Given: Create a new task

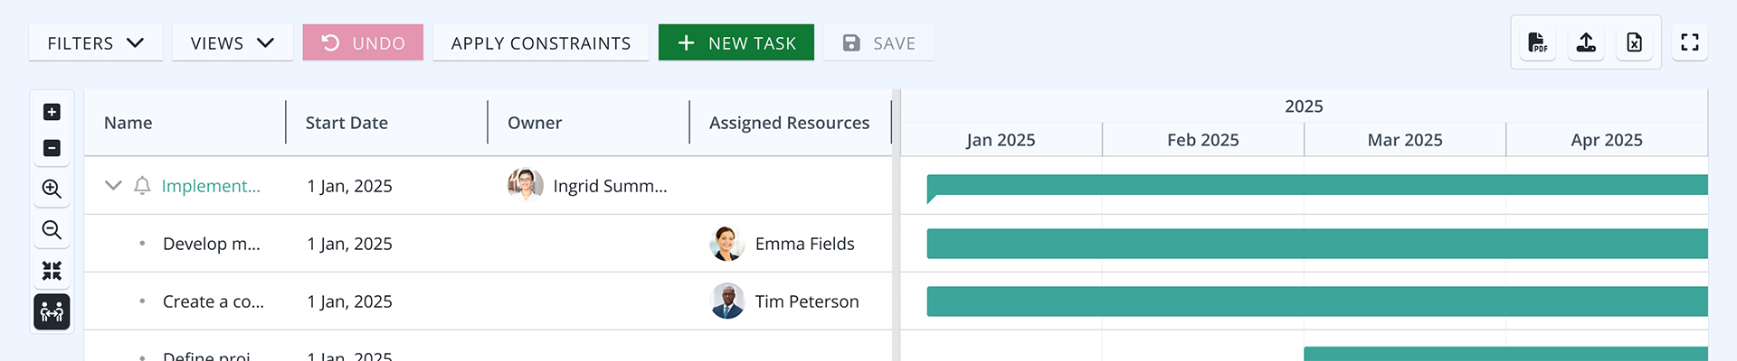Looking at the screenshot, I should [x=736, y=42].
